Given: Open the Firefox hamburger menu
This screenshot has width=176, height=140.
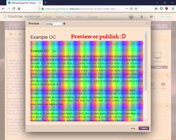Looking at the screenshot, I should tap(173, 9).
